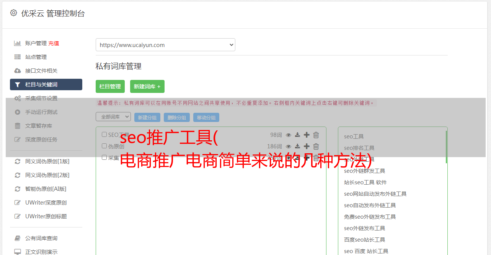Add keywords to SEO工具 via plus icon
The image size is (491, 255).
point(307,135)
